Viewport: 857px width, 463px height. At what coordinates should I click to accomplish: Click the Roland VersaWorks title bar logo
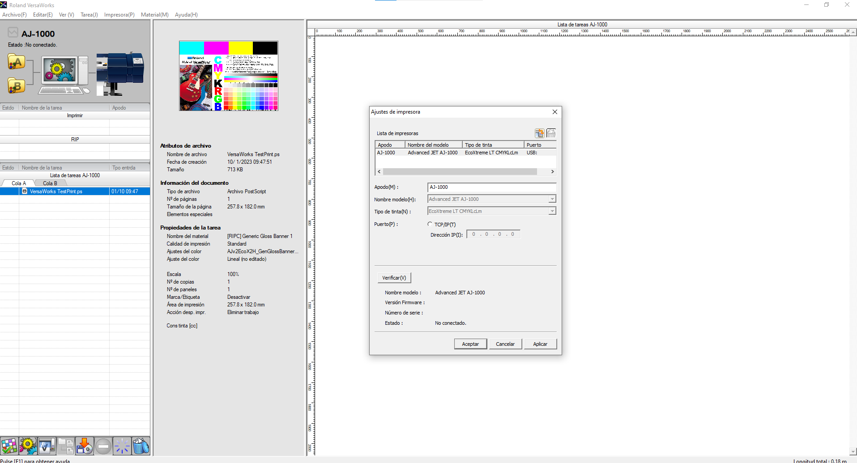click(x=4, y=5)
